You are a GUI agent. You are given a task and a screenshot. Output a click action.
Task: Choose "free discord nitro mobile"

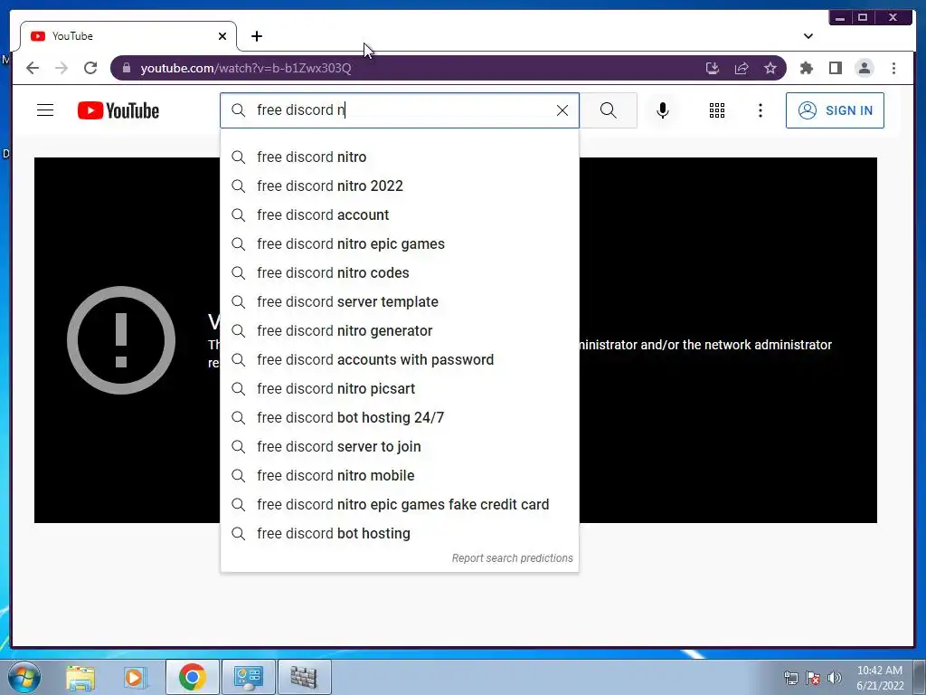[x=399, y=476]
